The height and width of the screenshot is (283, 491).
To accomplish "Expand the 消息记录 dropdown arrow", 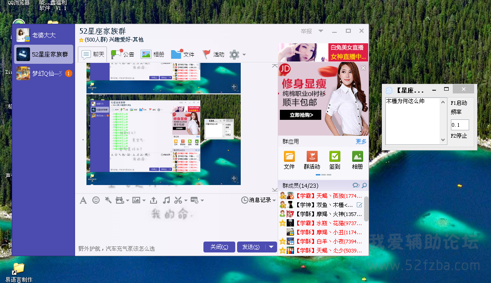I will pos(274,200).
